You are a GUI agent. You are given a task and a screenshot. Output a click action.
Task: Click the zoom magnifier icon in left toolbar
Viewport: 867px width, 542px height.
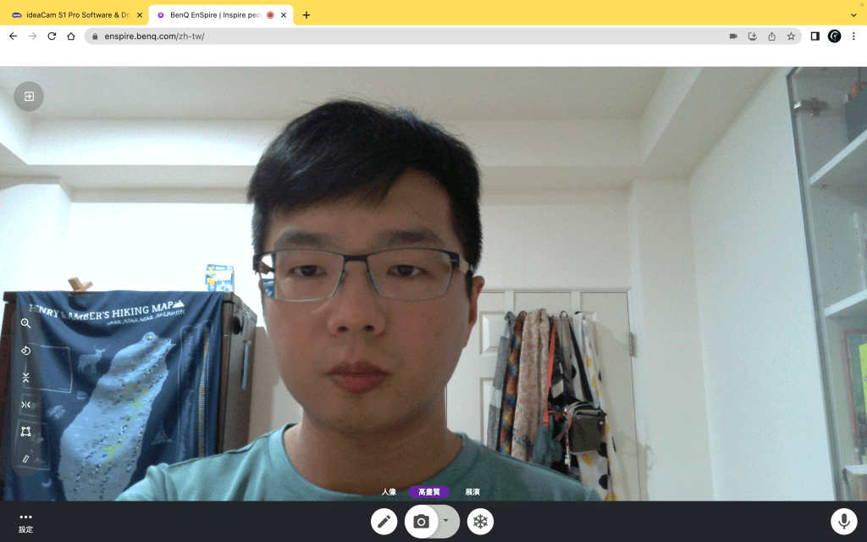tap(26, 324)
